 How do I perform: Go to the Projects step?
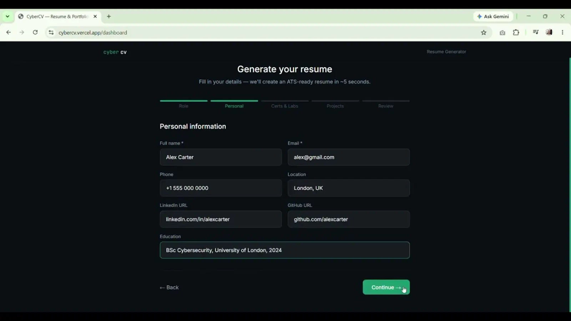coord(335,104)
